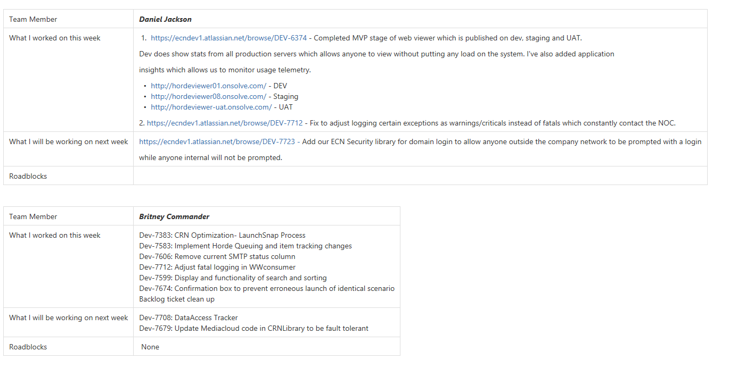Click the Dev-7383 CRN Optimization line

[223, 235]
